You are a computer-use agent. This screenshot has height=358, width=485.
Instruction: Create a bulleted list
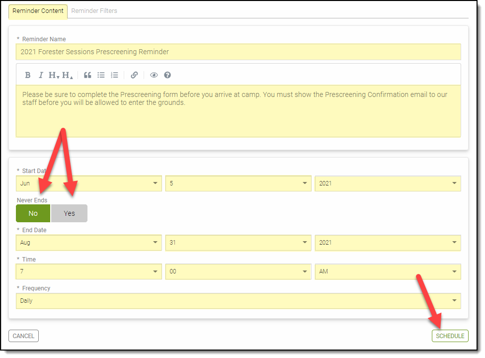(x=101, y=75)
